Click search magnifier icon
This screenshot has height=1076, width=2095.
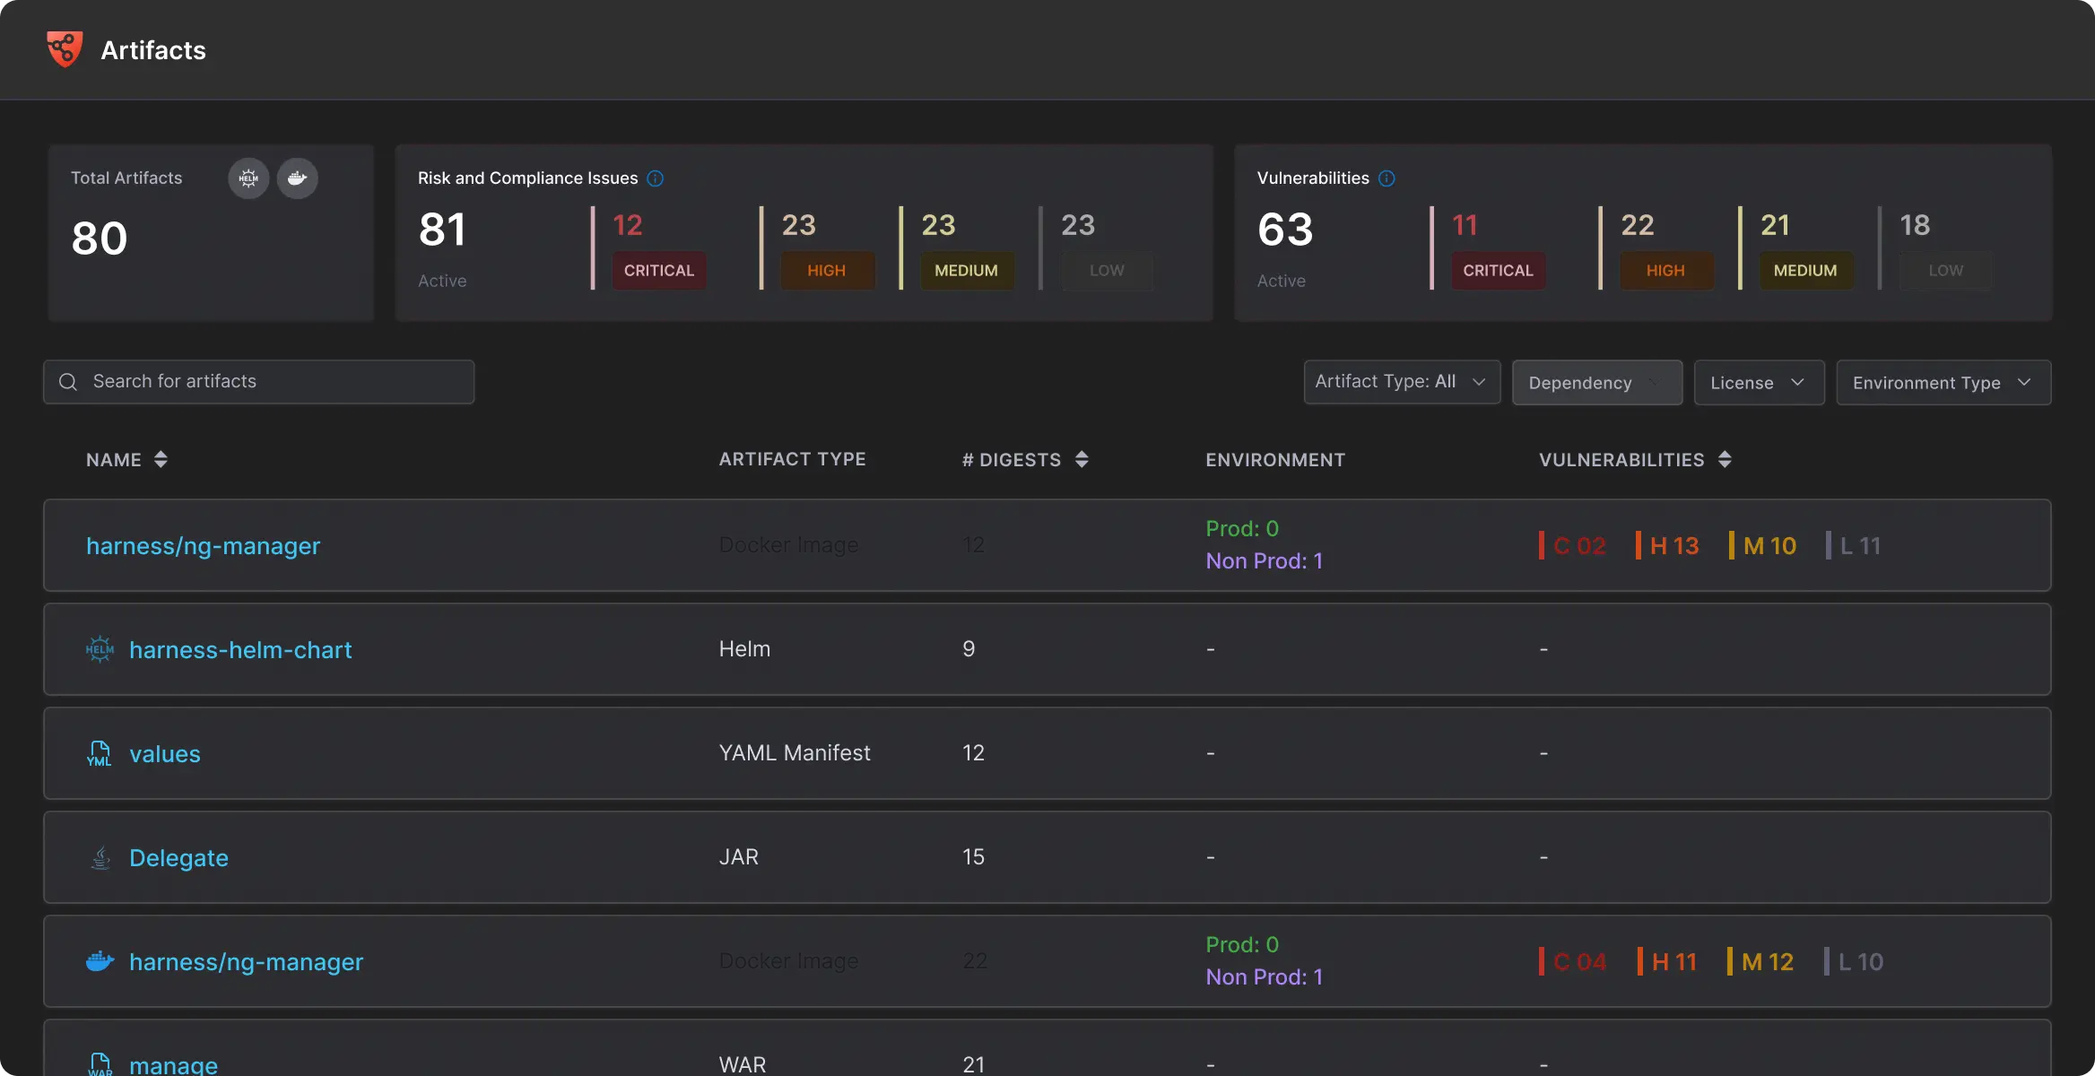(68, 382)
